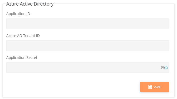Image resolution: width=177 pixels, height=99 pixels.
Task: Click the Application Secret label
Action: [22, 58]
